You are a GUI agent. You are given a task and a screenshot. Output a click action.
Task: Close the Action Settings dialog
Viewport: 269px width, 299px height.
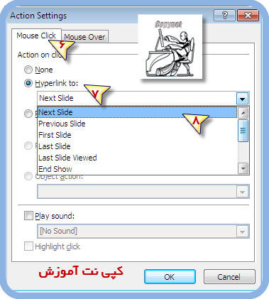tap(248, 16)
